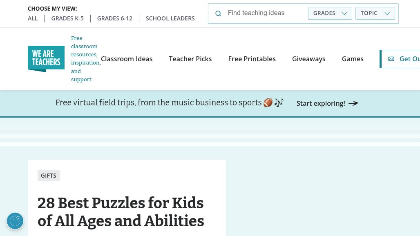Screen dimensions: 420x236
Task: Expand the GRADES dropdown
Action: coord(330,13)
